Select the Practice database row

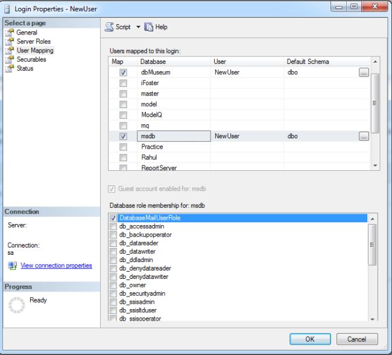(239, 147)
